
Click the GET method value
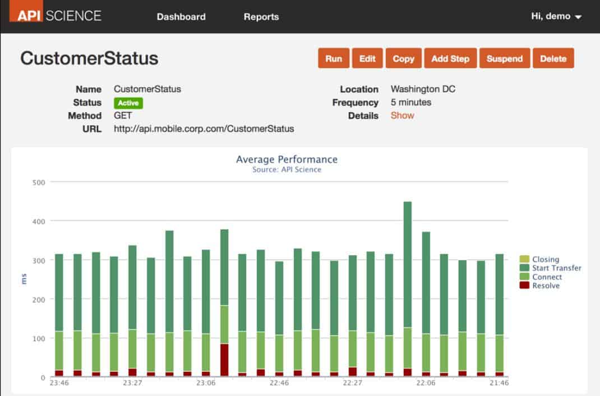click(122, 116)
